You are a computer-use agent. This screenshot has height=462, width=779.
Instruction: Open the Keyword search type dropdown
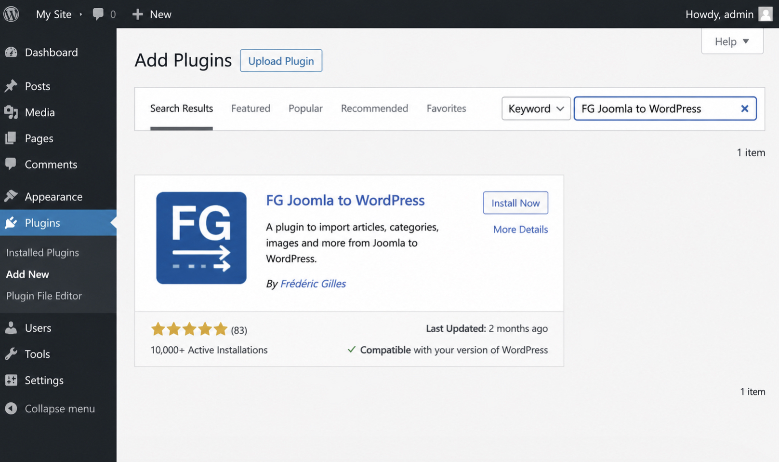click(x=536, y=109)
